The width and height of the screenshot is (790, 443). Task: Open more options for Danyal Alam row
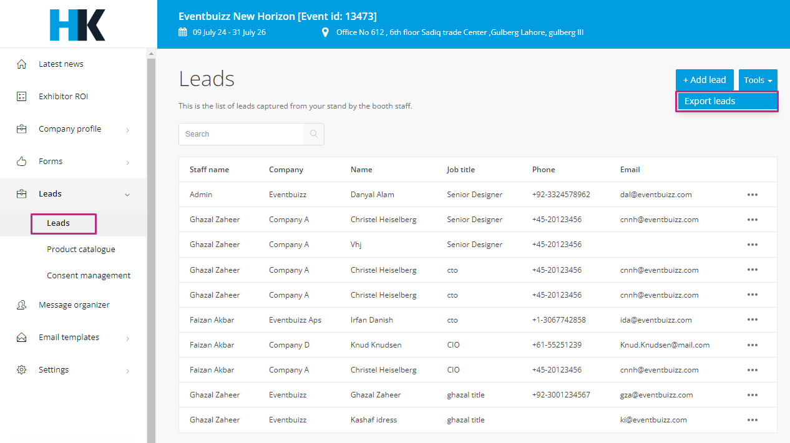click(753, 195)
